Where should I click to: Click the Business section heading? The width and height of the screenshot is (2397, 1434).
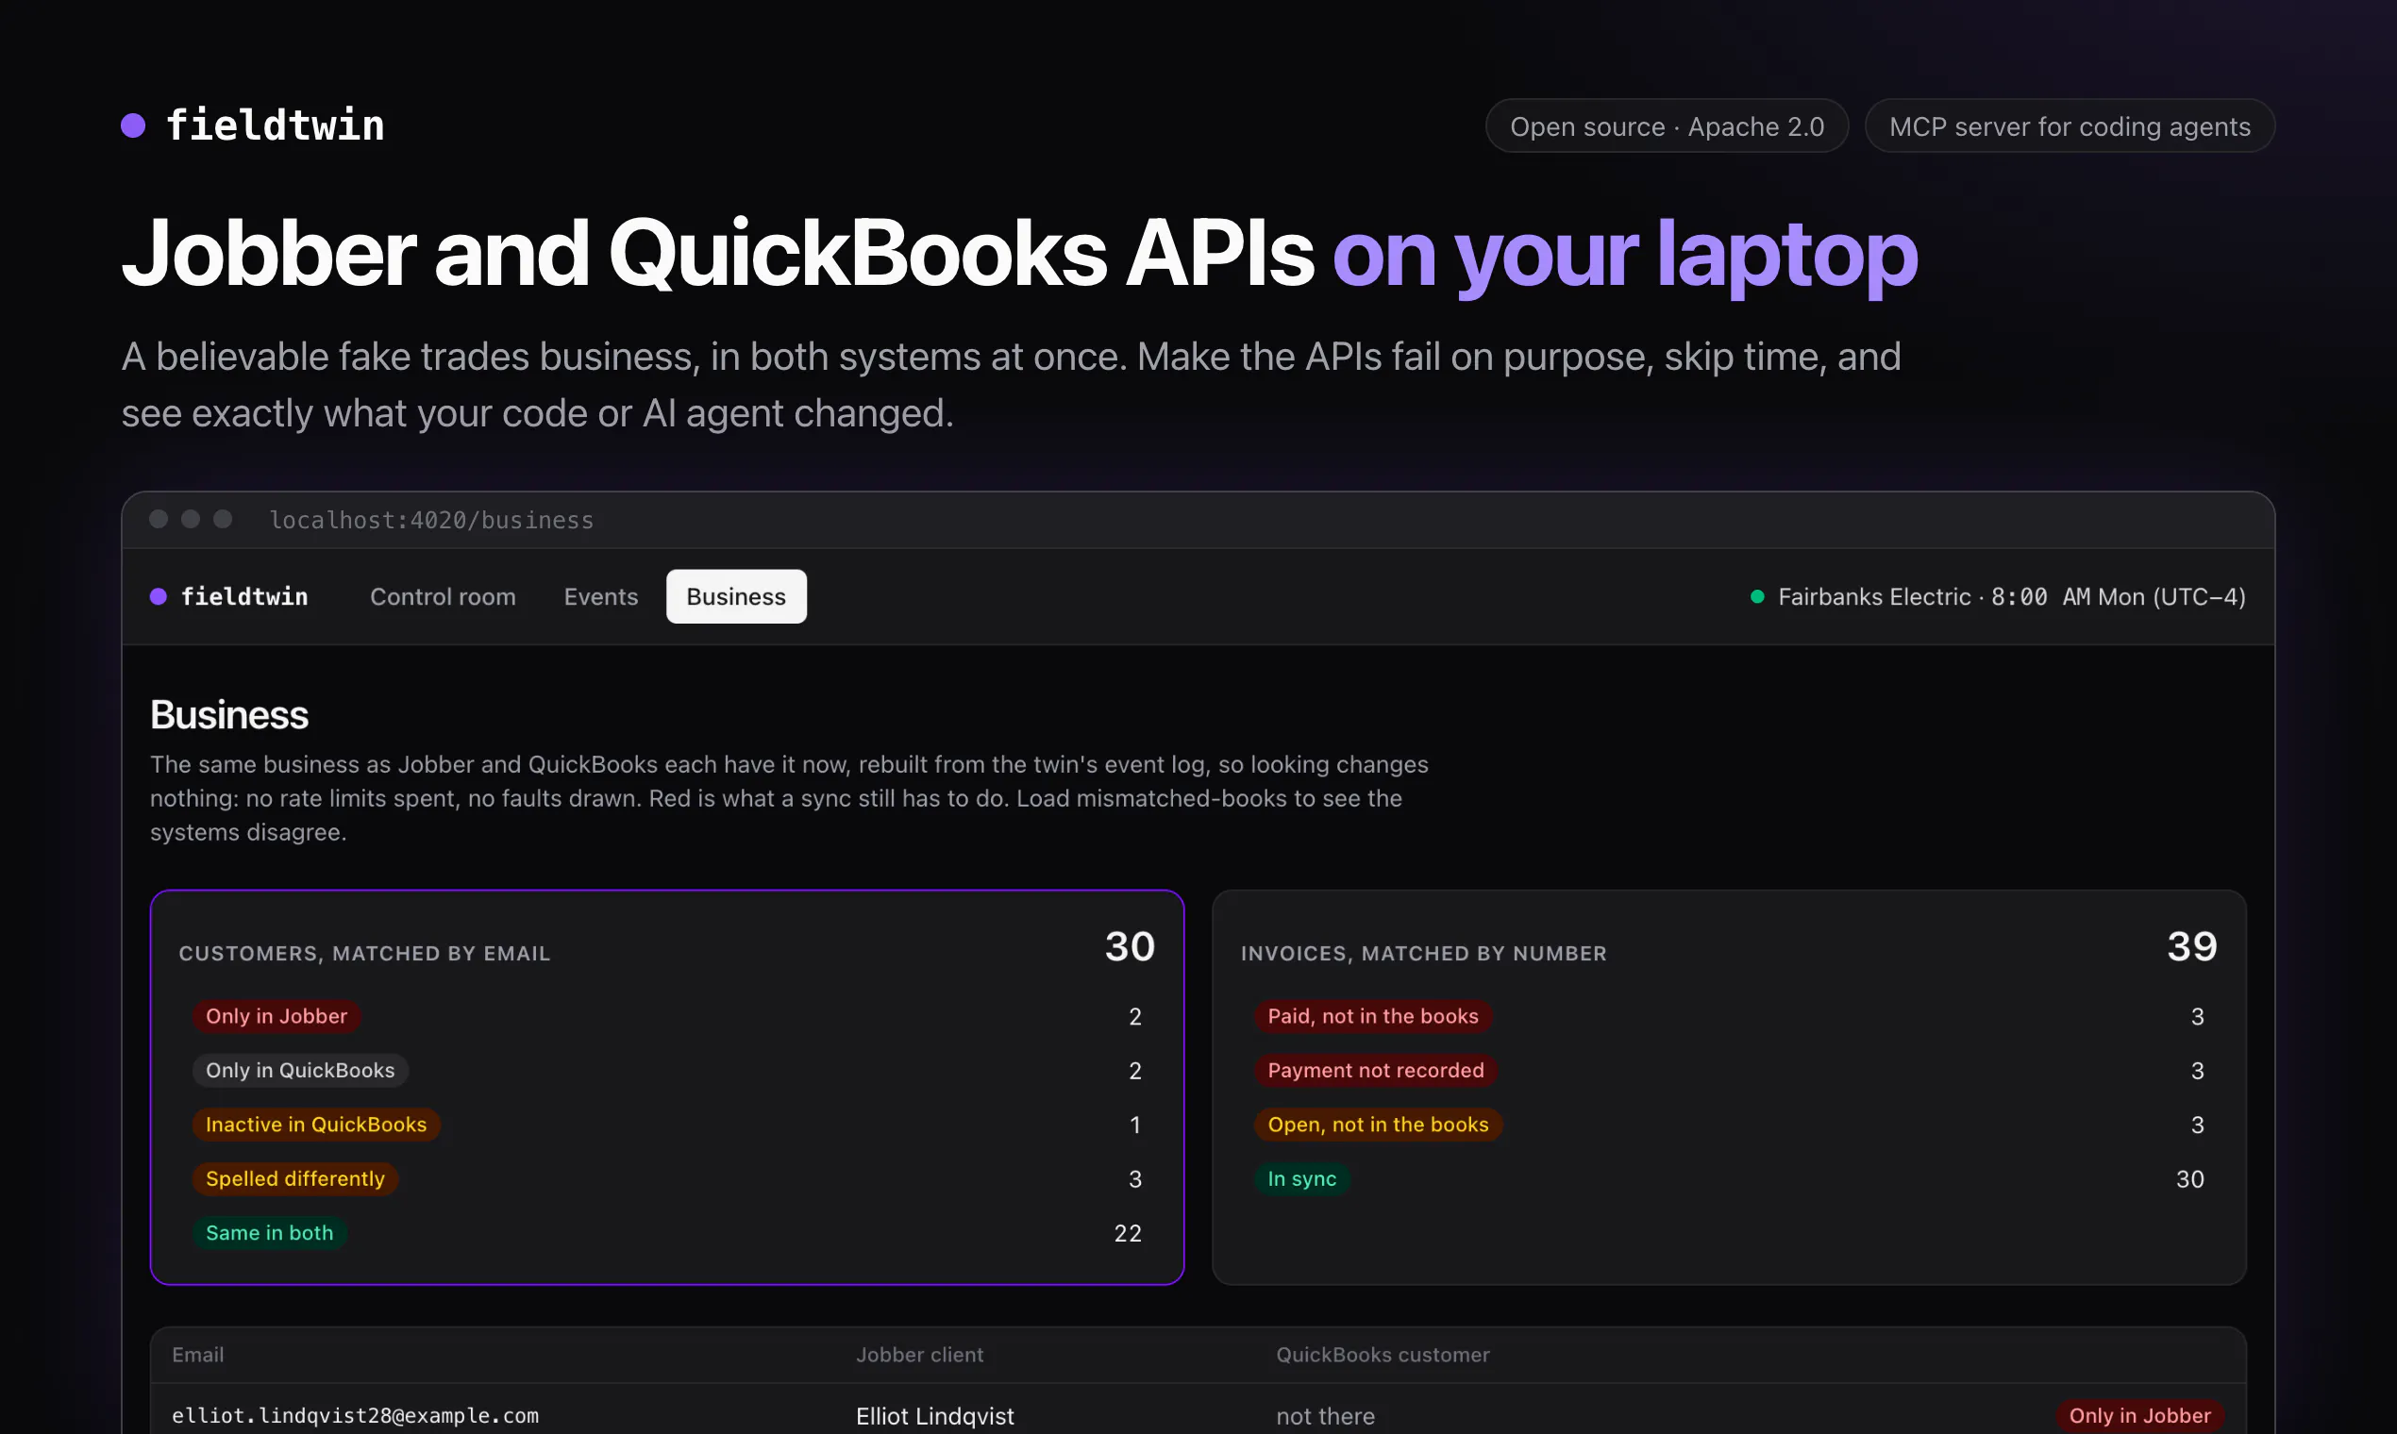[x=229, y=715]
